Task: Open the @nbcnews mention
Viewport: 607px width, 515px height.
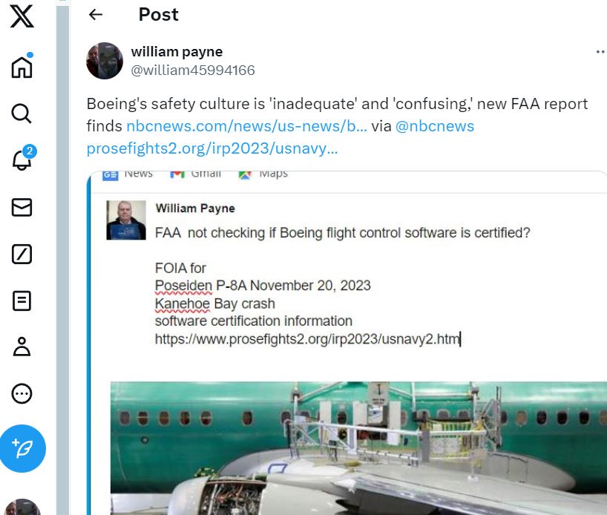Action: (x=435, y=126)
